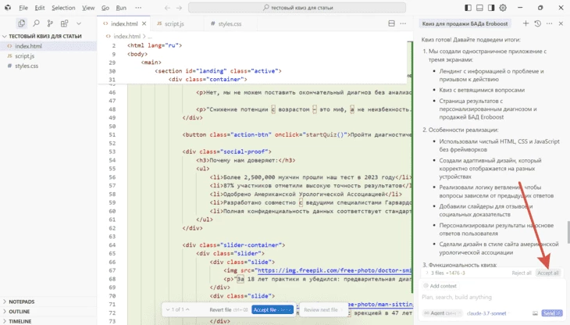Open the Run menu

click(x=121, y=8)
